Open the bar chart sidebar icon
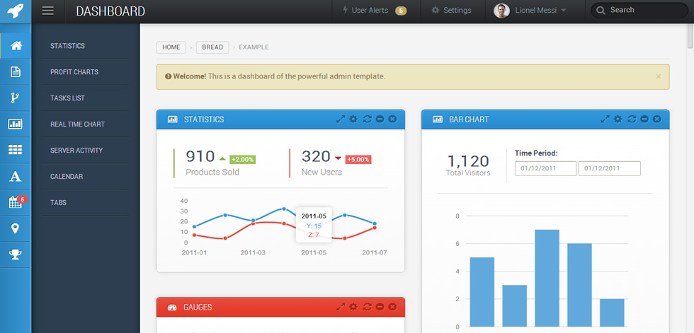Image resolution: width=694 pixels, height=333 pixels. pos(16,124)
